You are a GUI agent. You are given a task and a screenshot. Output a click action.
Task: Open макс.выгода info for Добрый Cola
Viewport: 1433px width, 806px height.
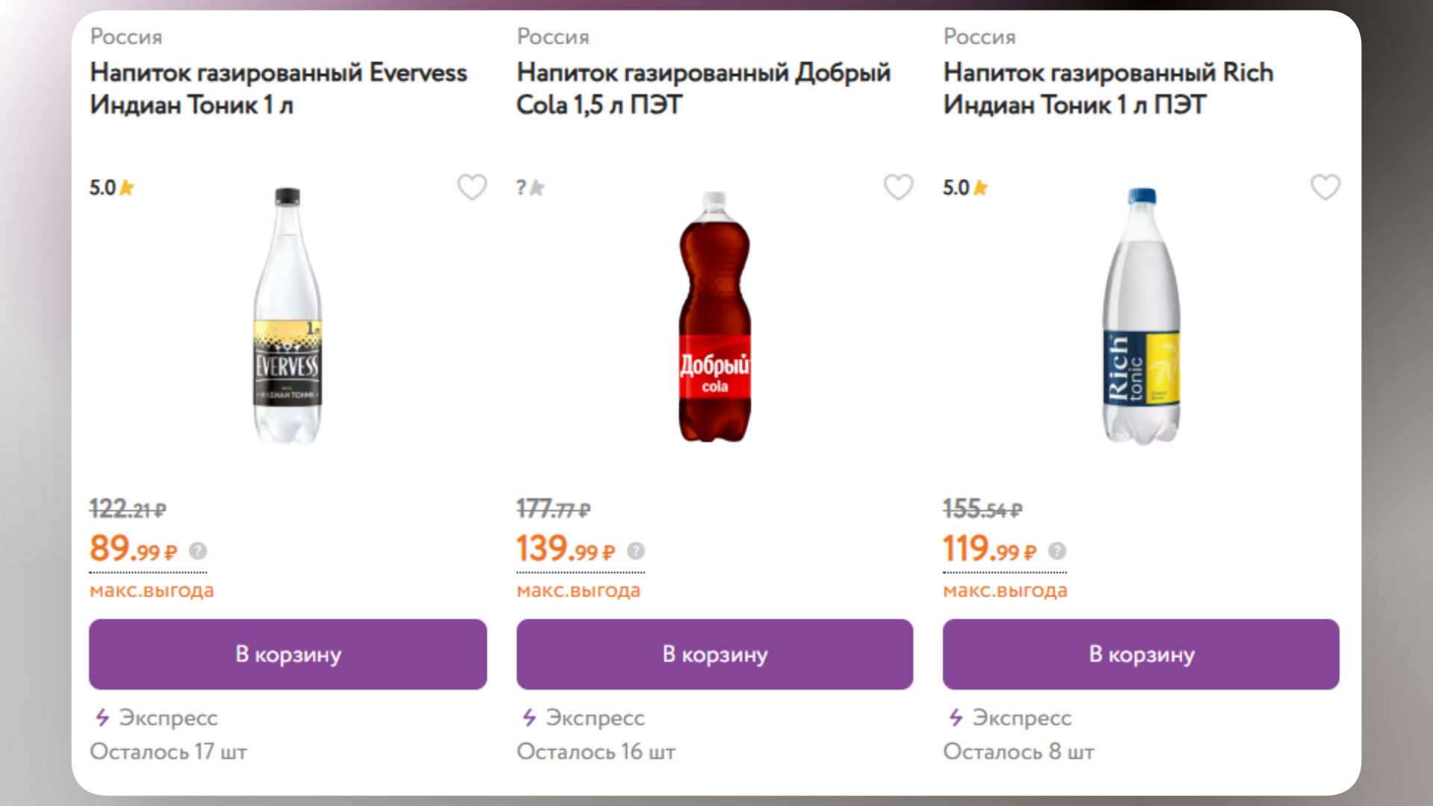[578, 590]
